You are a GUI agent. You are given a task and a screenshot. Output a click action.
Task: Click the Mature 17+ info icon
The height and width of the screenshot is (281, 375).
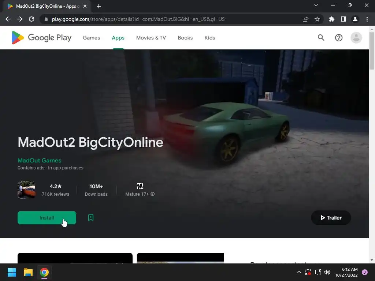pyautogui.click(x=153, y=194)
